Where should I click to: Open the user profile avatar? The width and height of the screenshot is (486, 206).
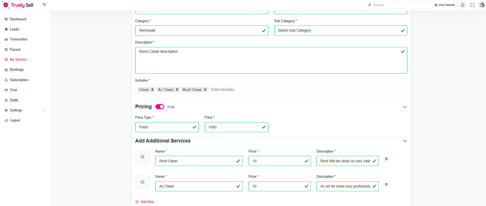pyautogui.click(x=482, y=5)
